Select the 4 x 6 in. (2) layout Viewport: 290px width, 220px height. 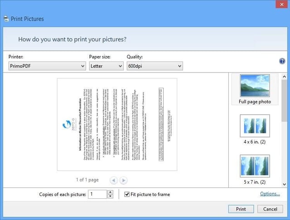click(255, 129)
